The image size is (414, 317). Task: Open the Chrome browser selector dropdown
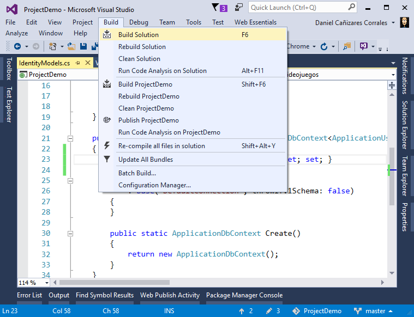(x=314, y=47)
